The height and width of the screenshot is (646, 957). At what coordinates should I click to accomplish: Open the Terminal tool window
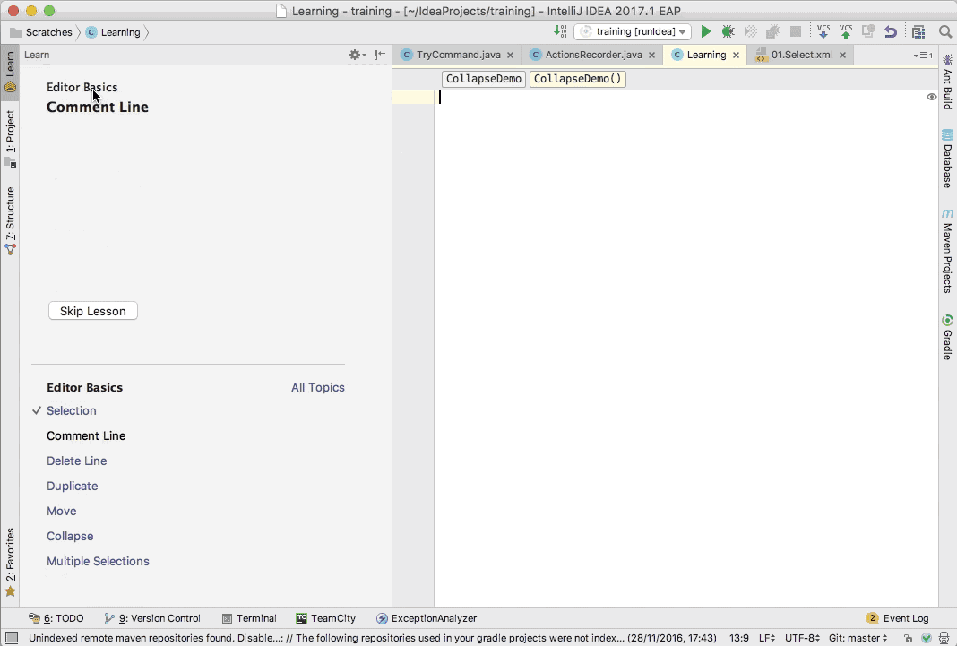[249, 618]
